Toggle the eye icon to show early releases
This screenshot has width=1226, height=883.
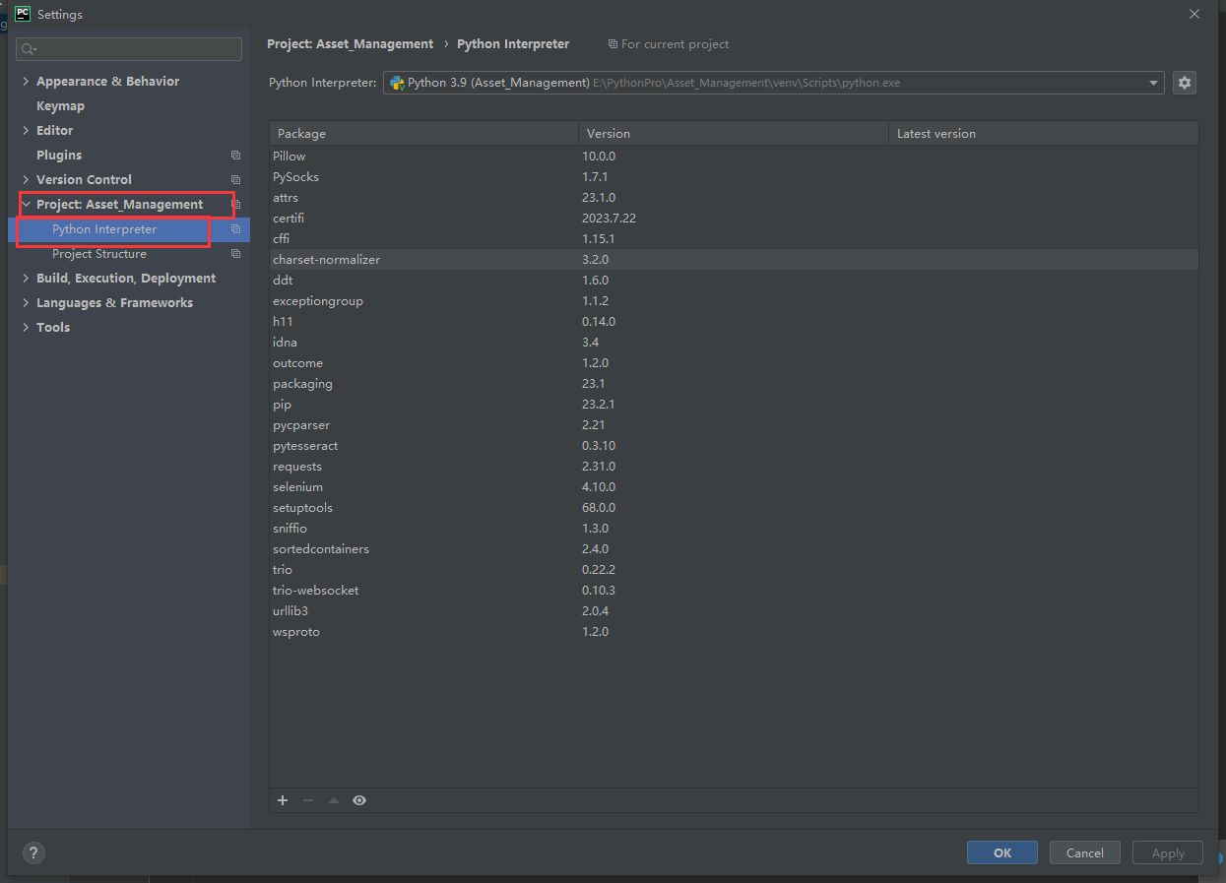359,800
